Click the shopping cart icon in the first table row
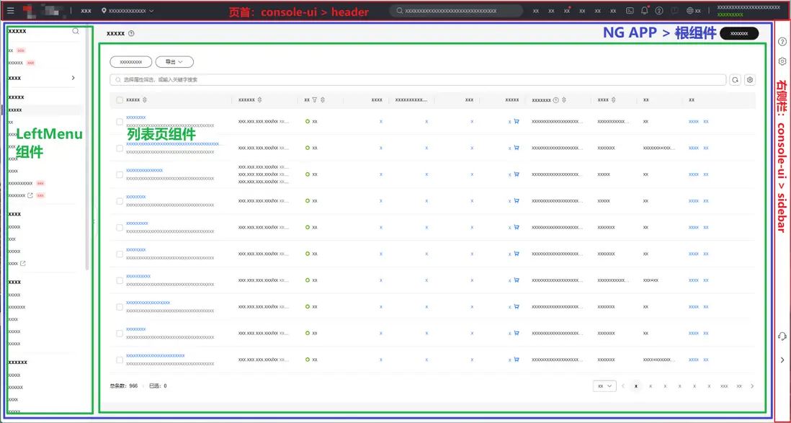The height and width of the screenshot is (423, 791). coord(517,122)
